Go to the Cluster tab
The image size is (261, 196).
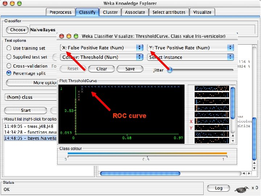(x=110, y=12)
